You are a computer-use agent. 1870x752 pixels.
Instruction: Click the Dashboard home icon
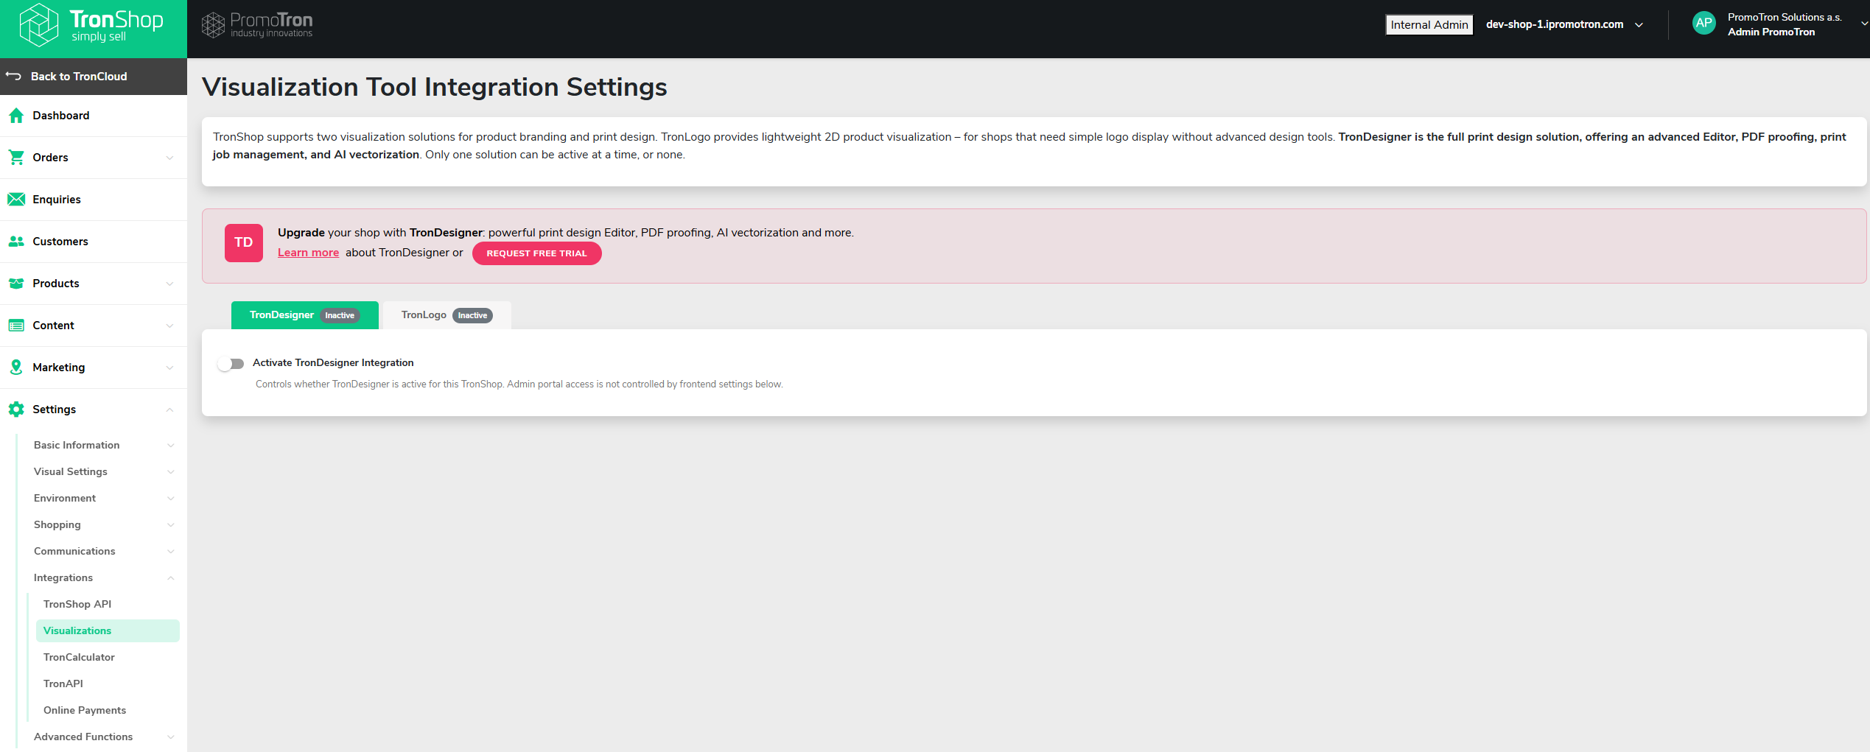click(x=16, y=116)
